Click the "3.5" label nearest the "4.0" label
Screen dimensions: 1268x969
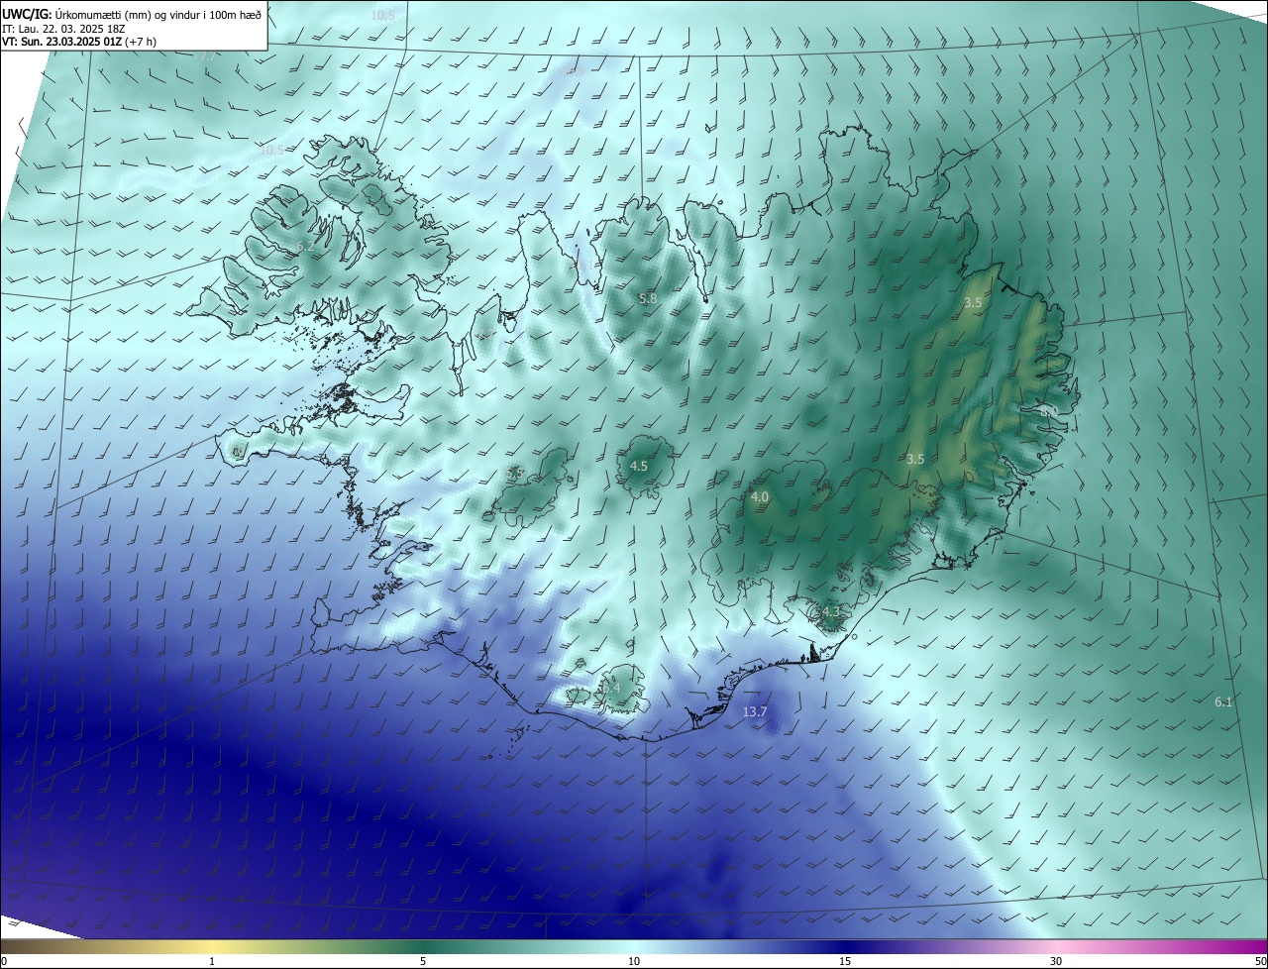pos(915,460)
